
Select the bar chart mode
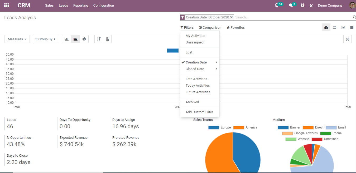tap(67, 39)
